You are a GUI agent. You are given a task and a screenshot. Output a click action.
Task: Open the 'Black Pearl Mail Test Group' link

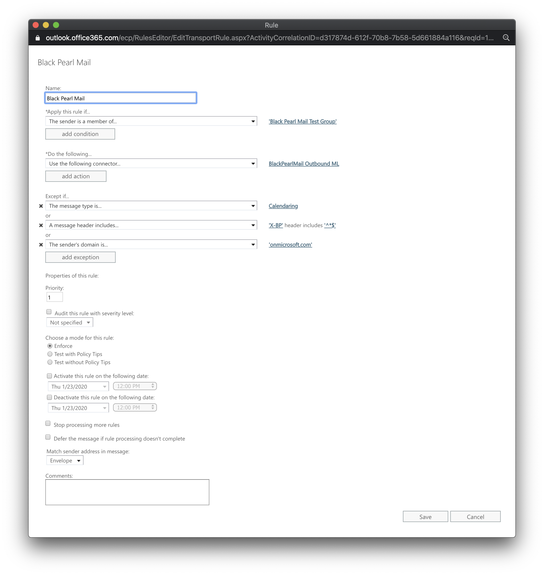[x=303, y=121]
